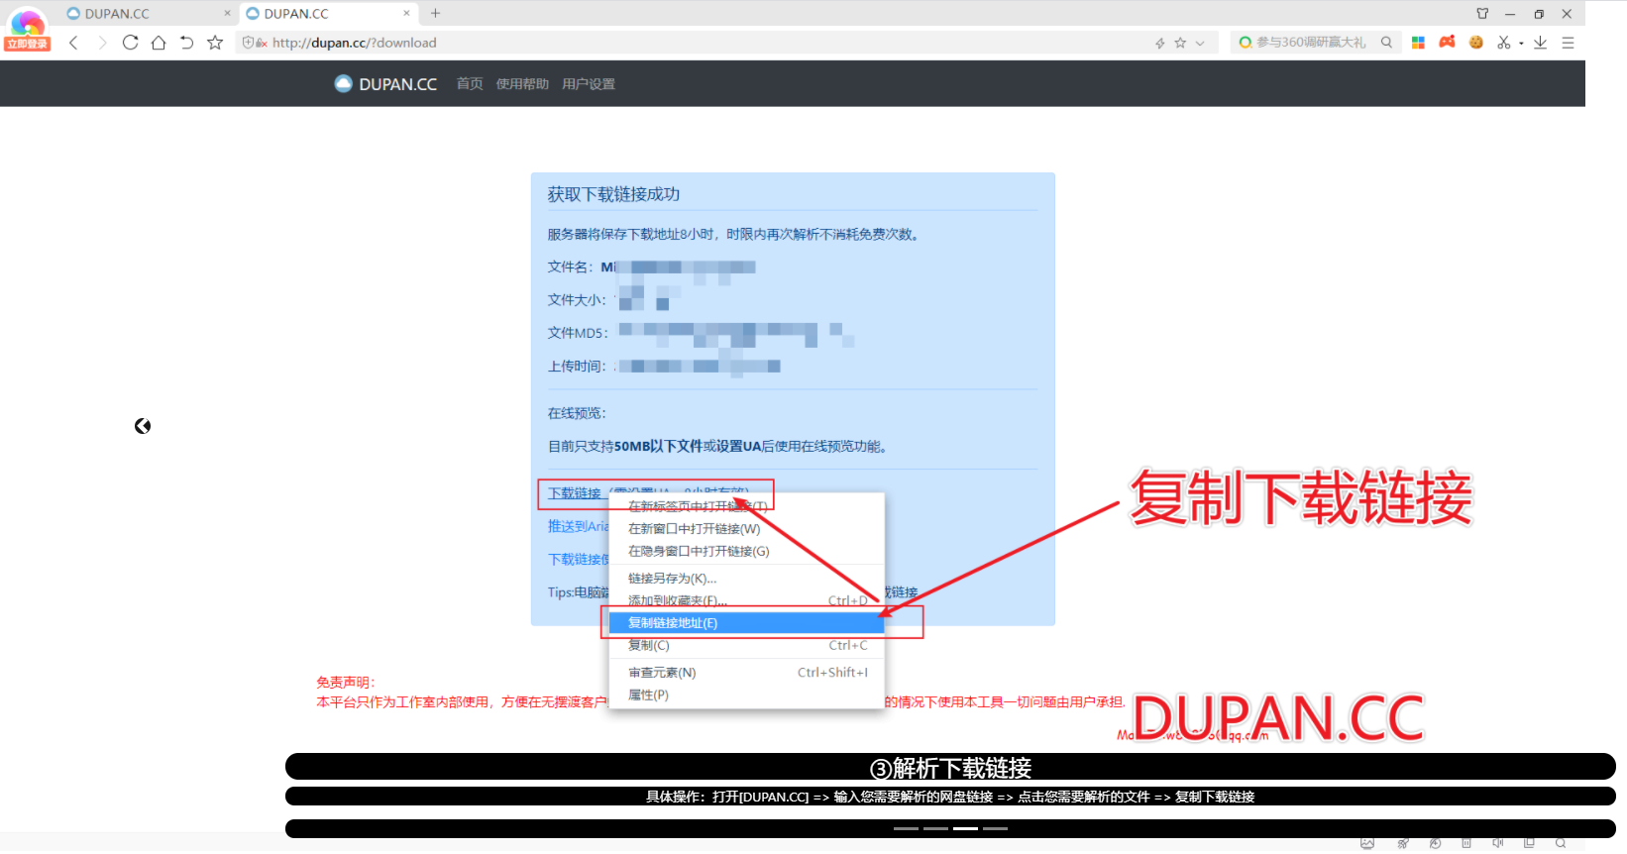Image resolution: width=1627 pixels, height=854 pixels.
Task: Select 复制链接地址(E) in context menu
Action: pos(746,623)
